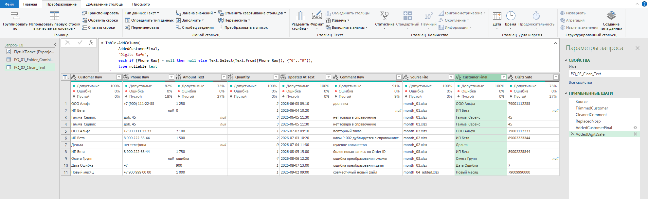Click the gear icon beside AddedDigitsSafe step
The height and width of the screenshot is (199, 648).
point(635,134)
